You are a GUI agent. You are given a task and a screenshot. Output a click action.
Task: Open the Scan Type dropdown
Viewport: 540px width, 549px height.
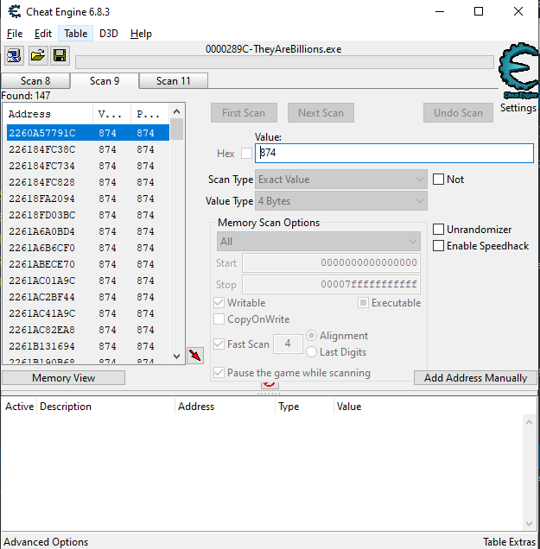coord(341,180)
